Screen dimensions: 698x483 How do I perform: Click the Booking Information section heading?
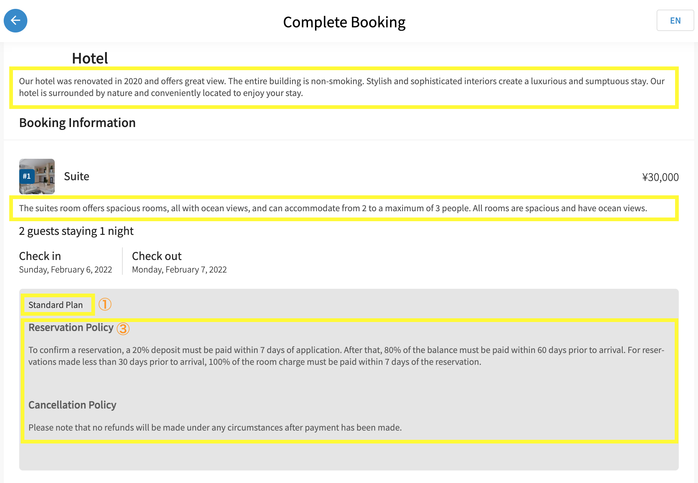[x=77, y=123]
